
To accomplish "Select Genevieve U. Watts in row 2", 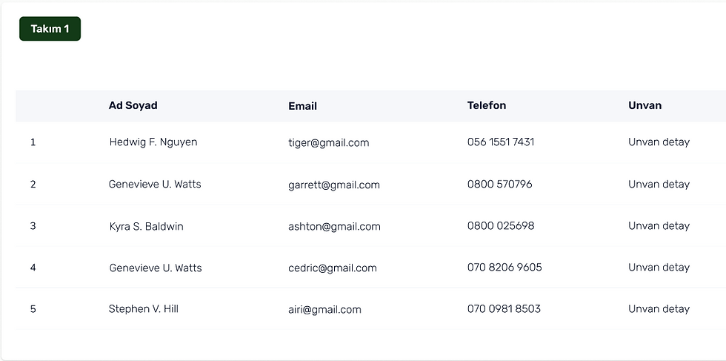I will tap(155, 184).
